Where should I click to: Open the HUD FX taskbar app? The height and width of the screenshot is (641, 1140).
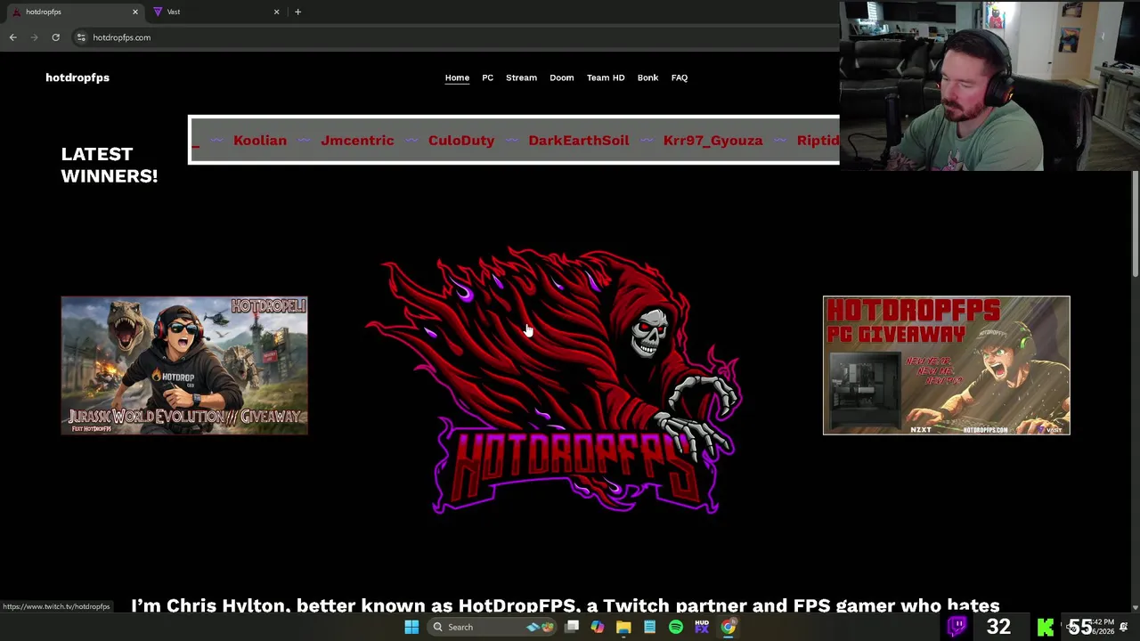pyautogui.click(x=702, y=627)
